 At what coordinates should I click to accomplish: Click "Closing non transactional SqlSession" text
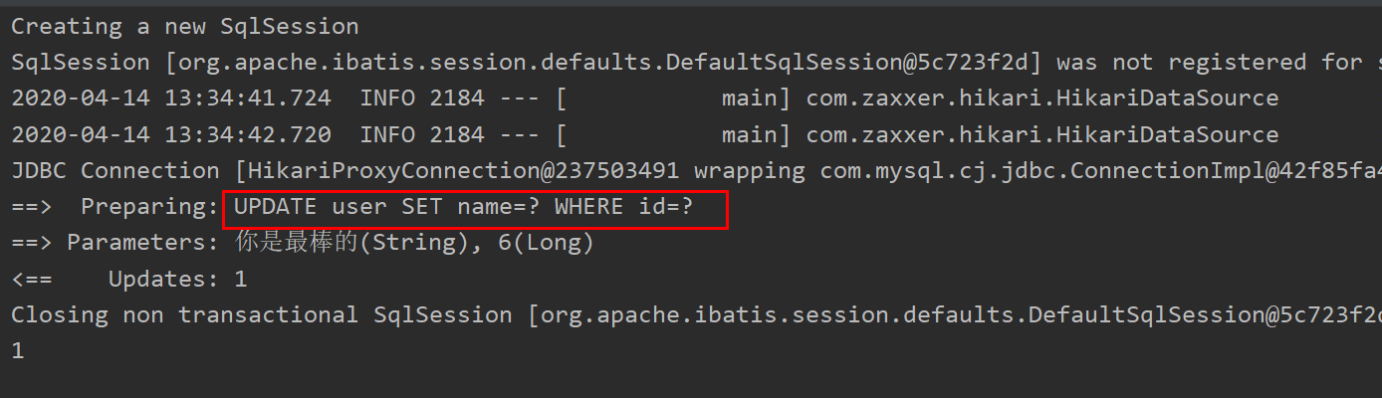tap(184, 315)
